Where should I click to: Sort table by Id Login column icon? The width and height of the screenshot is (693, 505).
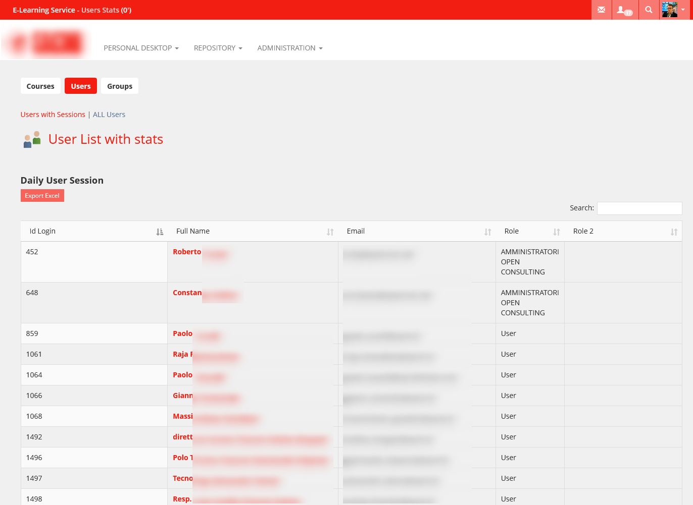[160, 232]
